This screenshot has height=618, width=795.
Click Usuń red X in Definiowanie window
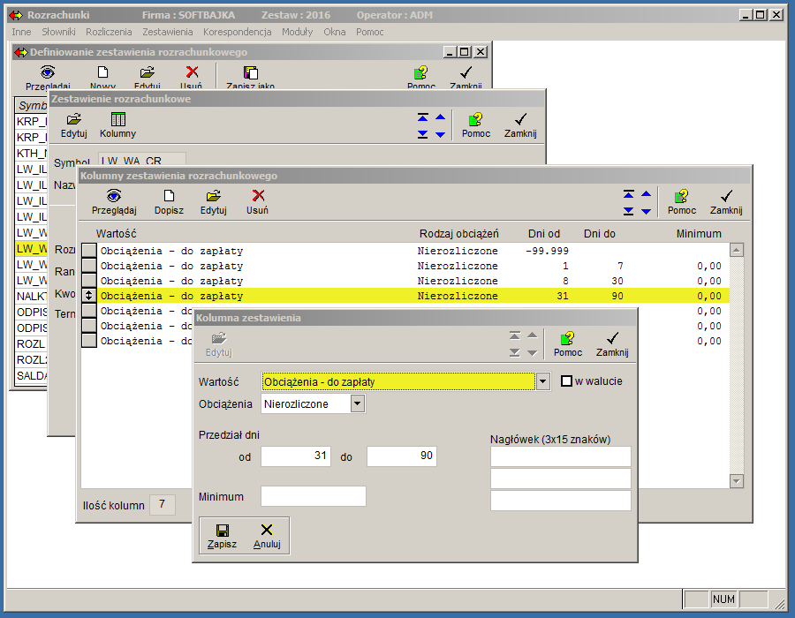[x=192, y=72]
